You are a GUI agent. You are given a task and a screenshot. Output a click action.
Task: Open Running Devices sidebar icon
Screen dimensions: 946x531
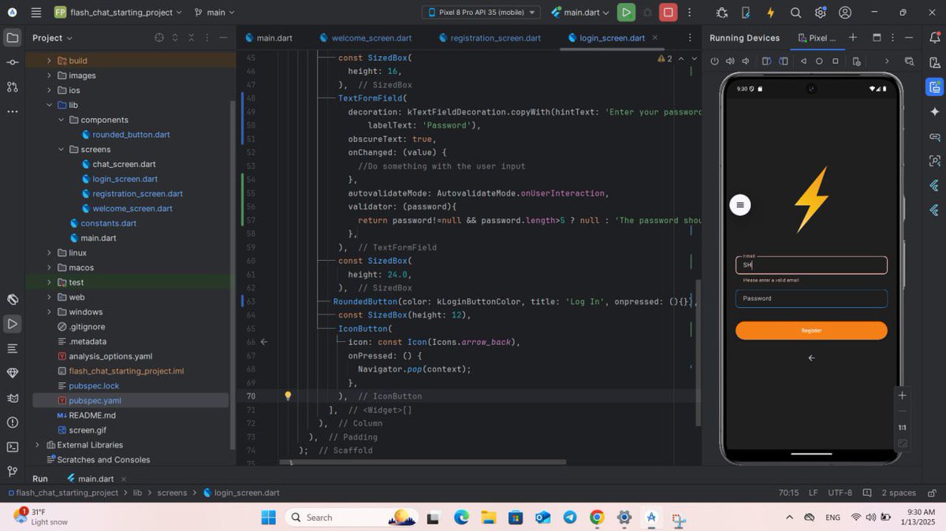tap(934, 87)
